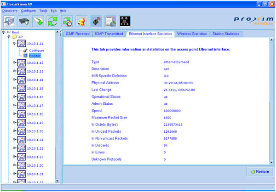Screen dimensions: 276x192
Task: Collapse the Root tree node
Action: 4,32
